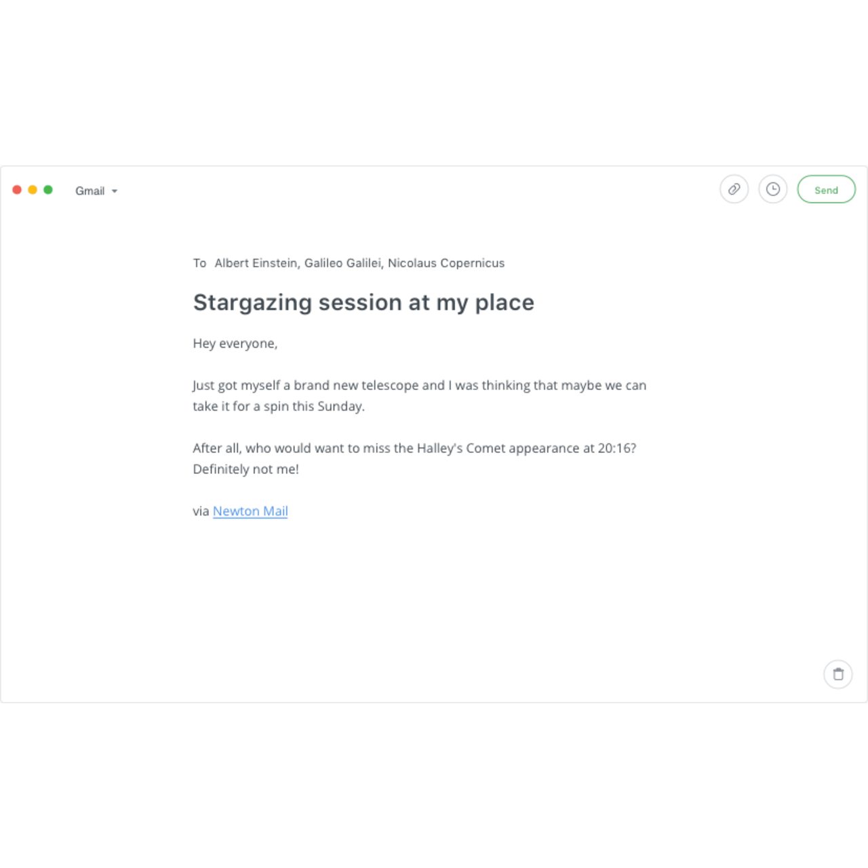
Task: Open the send later clock icon
Action: 772,190
